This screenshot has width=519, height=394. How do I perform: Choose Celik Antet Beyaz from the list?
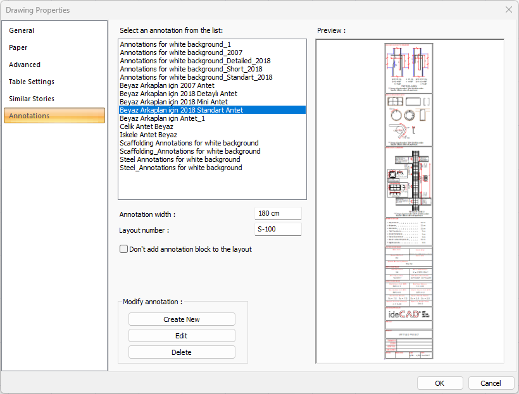tap(146, 126)
